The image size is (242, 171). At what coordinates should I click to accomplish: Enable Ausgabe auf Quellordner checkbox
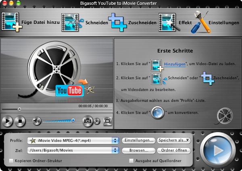click(x=131, y=161)
